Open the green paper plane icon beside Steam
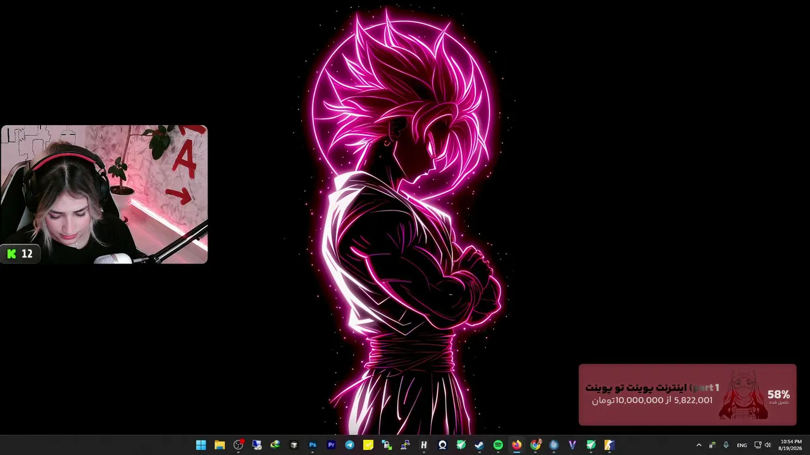Image resolution: width=810 pixels, height=455 pixels. click(461, 445)
